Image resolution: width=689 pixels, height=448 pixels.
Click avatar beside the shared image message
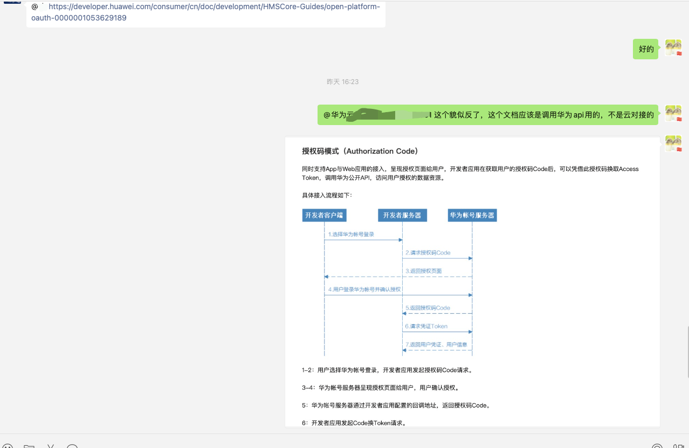pos(673,143)
